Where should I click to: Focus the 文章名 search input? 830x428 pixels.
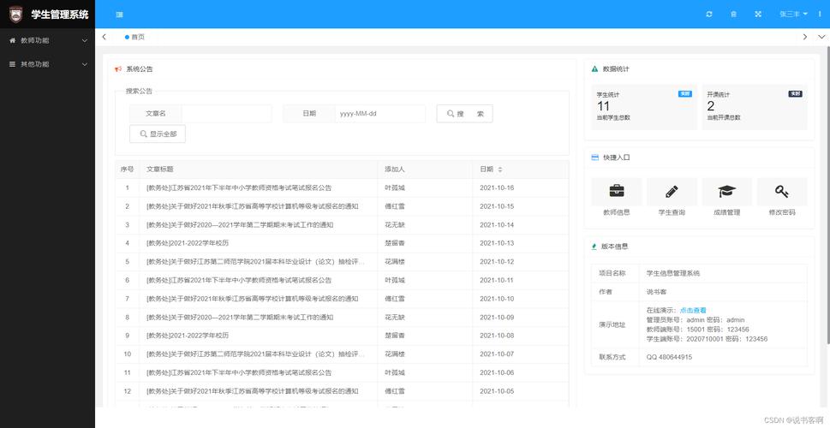(226, 113)
